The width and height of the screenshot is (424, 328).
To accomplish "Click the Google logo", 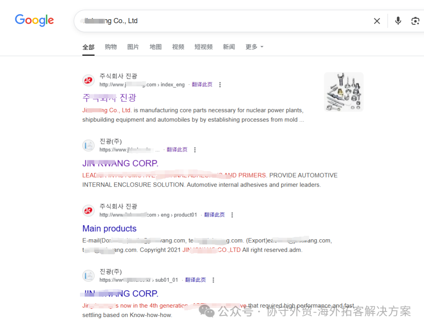I will (34, 20).
